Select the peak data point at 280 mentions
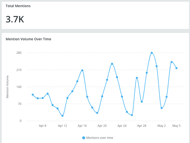The height and width of the screenshot is (143, 190). 152,53
